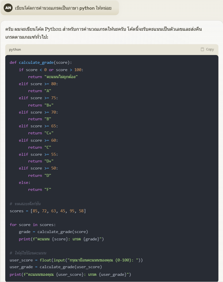Click the Thai invalid-score return string

tap(62, 77)
